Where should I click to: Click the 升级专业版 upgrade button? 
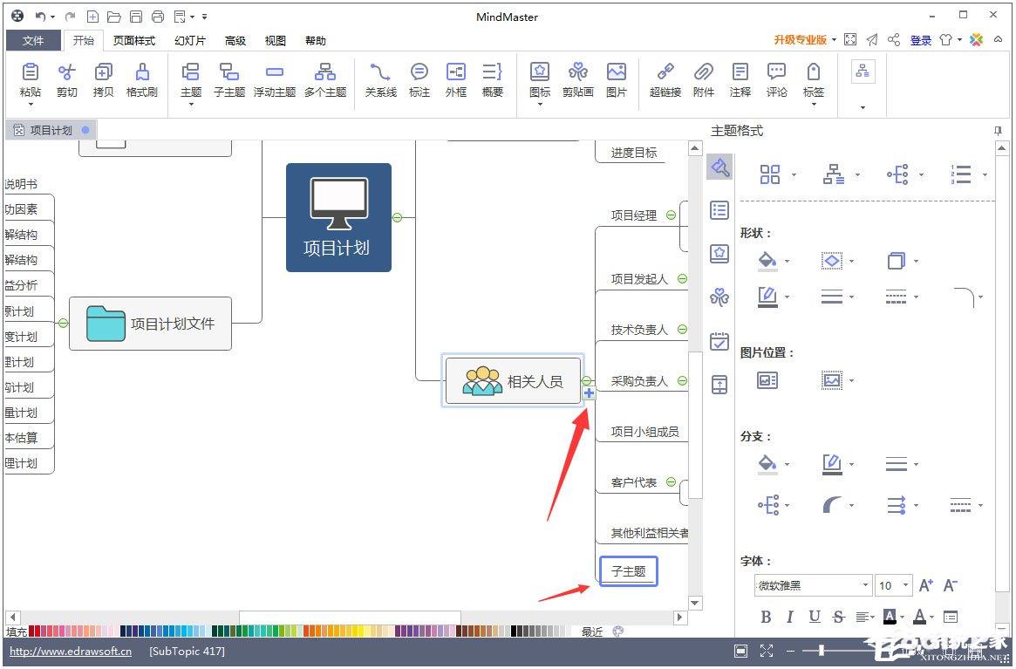coord(800,40)
